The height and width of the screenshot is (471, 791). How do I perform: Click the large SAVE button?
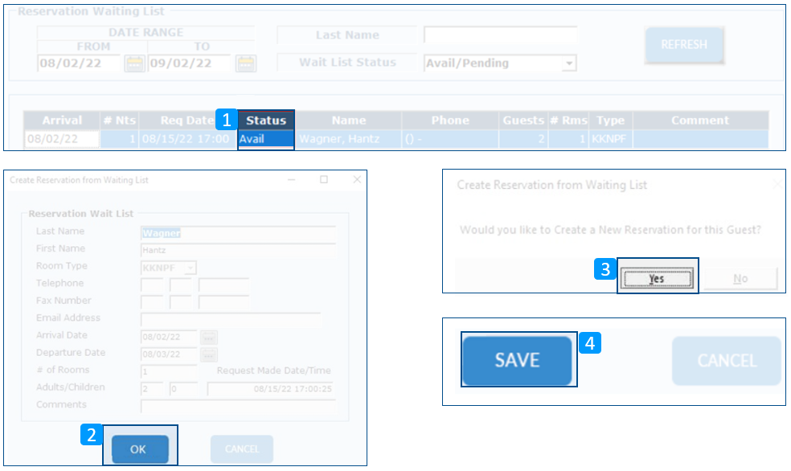point(517,361)
